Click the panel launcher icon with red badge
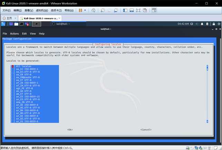 [27, 24]
